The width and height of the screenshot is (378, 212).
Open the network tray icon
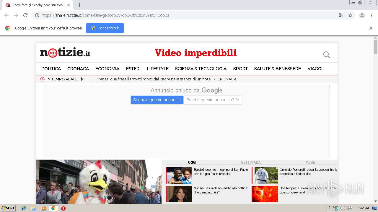pos(336,208)
